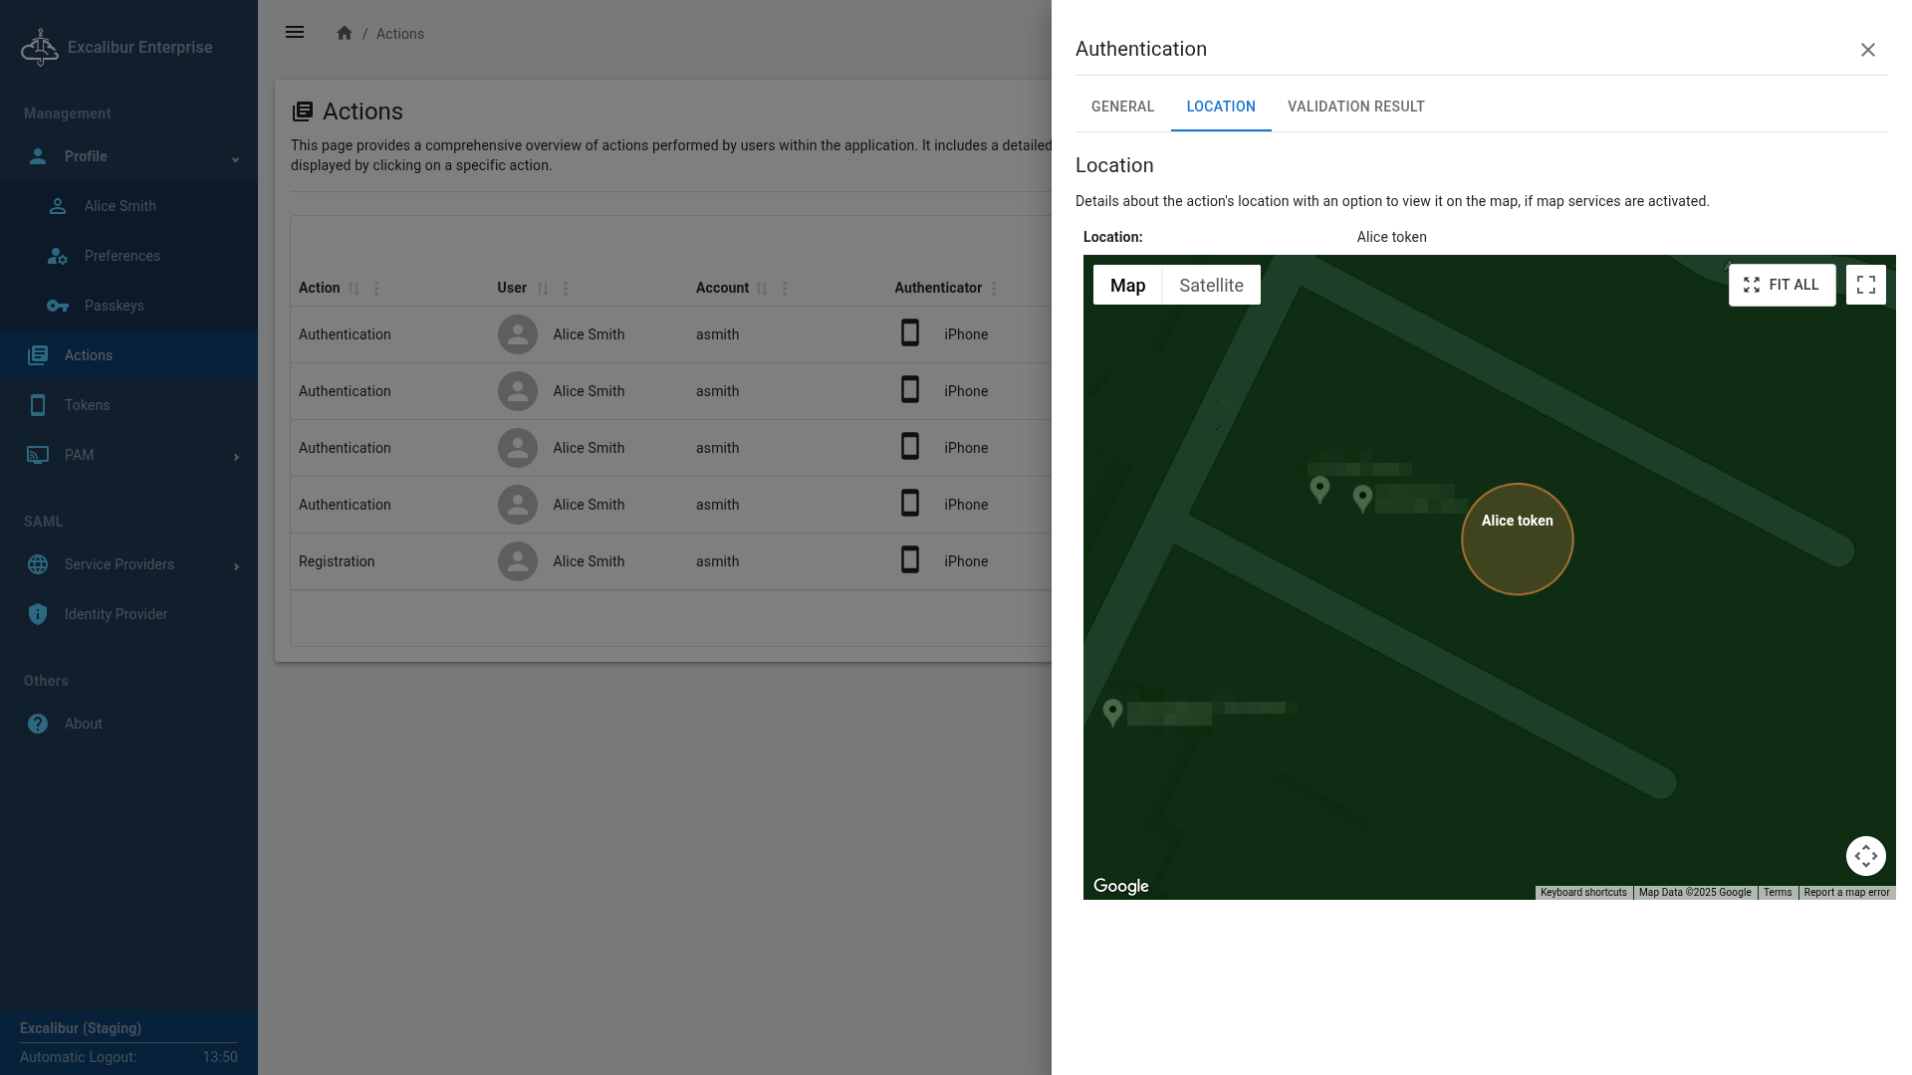Image resolution: width=1912 pixels, height=1075 pixels.
Task: Sort table by Action column
Action: coord(354,289)
